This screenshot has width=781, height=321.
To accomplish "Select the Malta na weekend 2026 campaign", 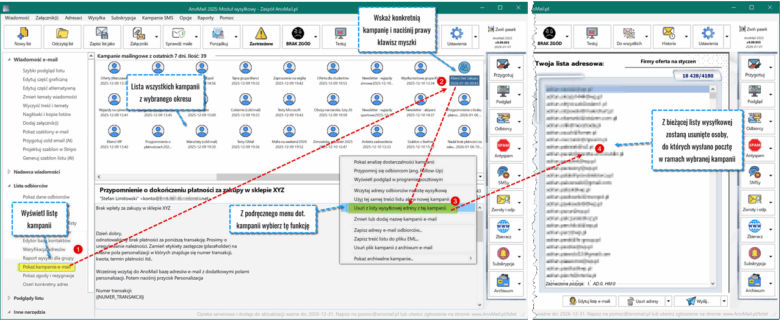I will pyautogui.click(x=290, y=137).
